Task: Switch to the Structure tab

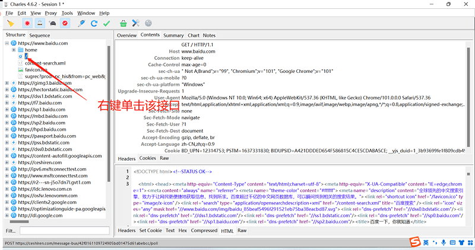Action: (15, 35)
